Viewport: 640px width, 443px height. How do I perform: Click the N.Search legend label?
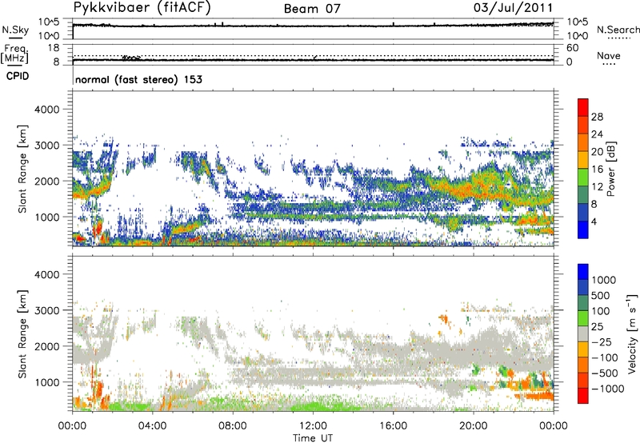(618, 30)
